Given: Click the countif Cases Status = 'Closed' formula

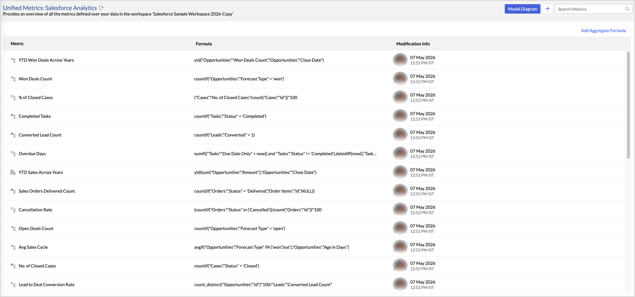Looking at the screenshot, I should [226, 266].
